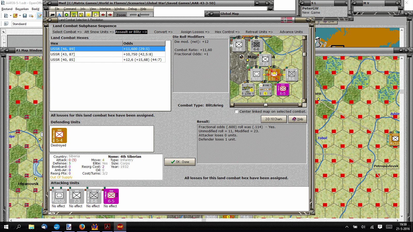Enable Center linked map on selected combat checkbox

[236, 112]
